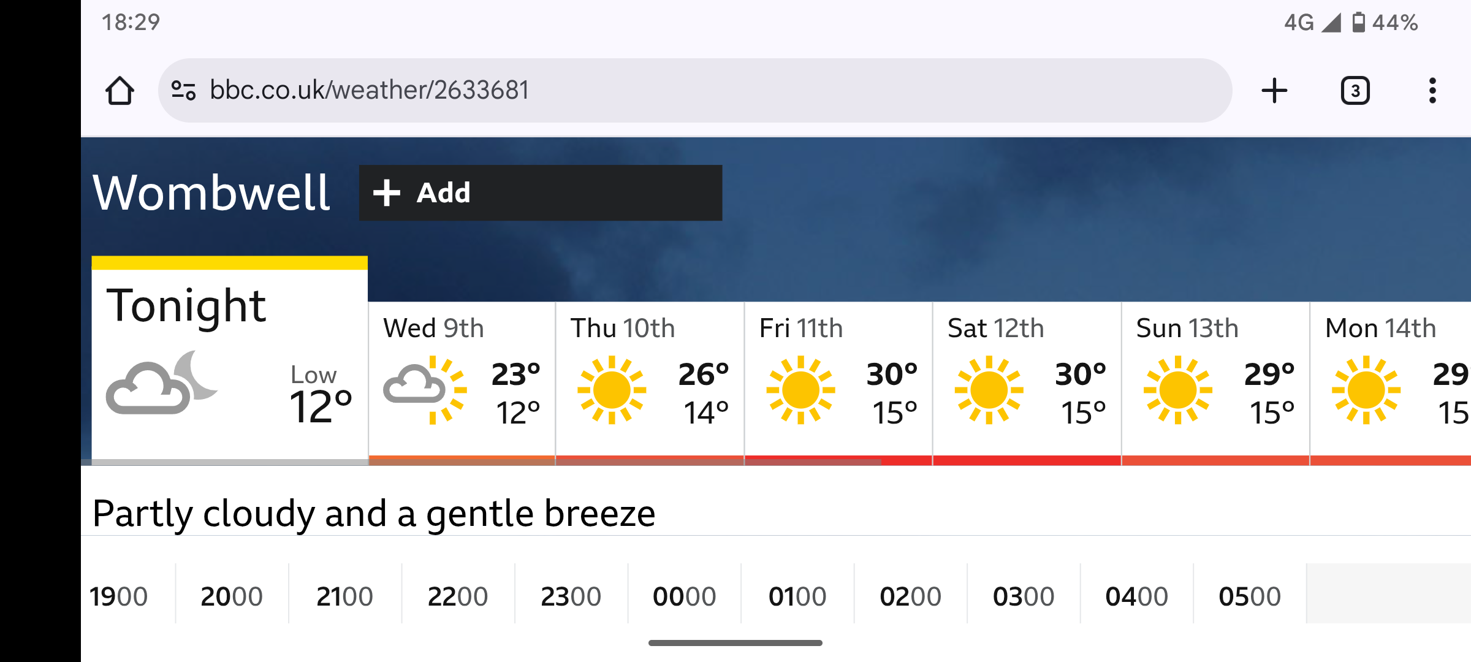The image size is (1471, 662).
Task: Expand the 2200 hourly slot
Action: (x=458, y=594)
